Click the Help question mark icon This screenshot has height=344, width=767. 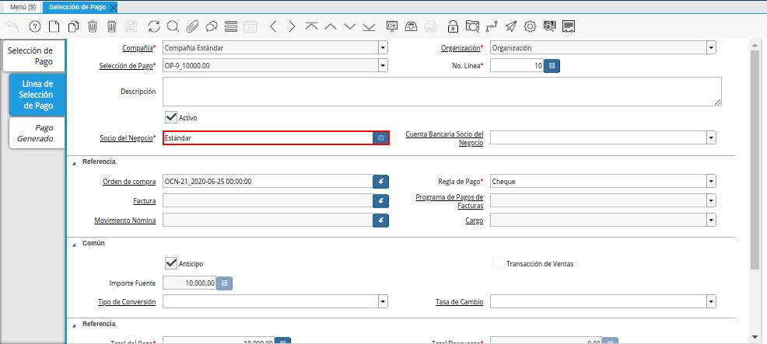coord(34,26)
